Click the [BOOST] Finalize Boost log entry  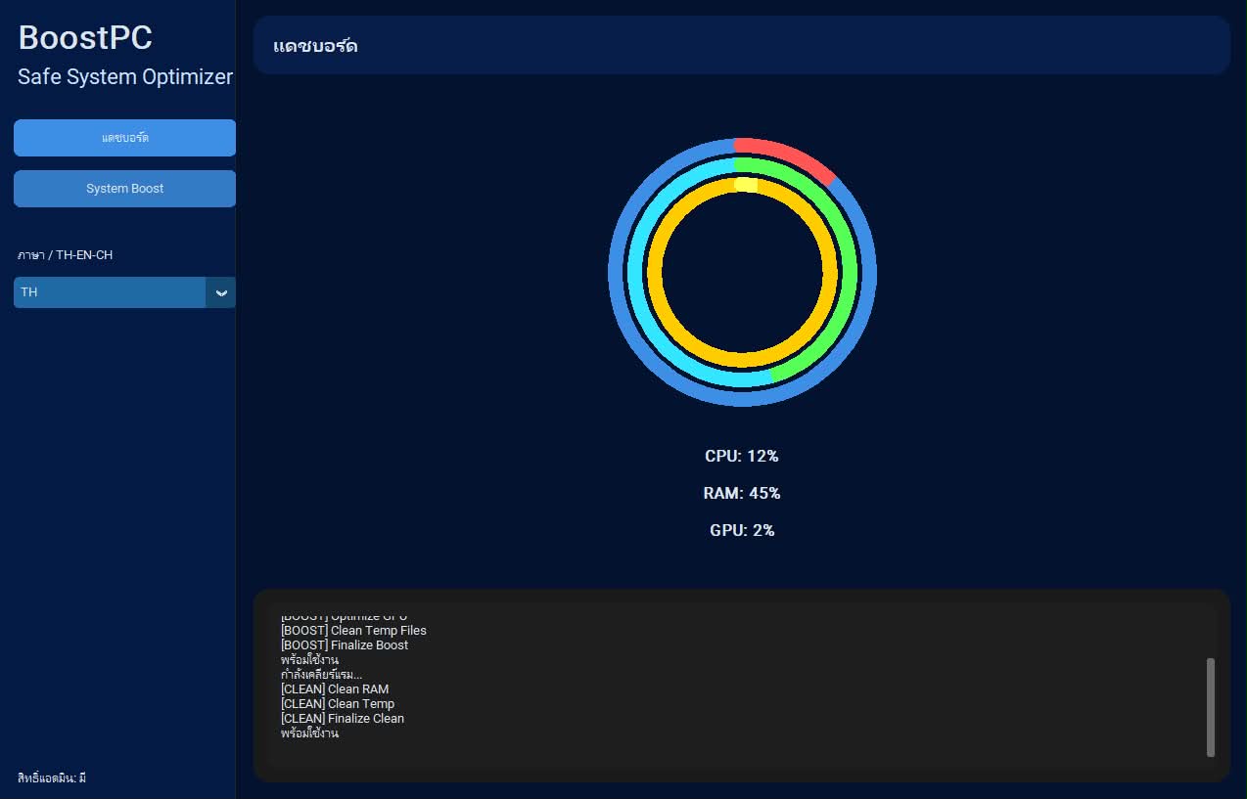(345, 644)
